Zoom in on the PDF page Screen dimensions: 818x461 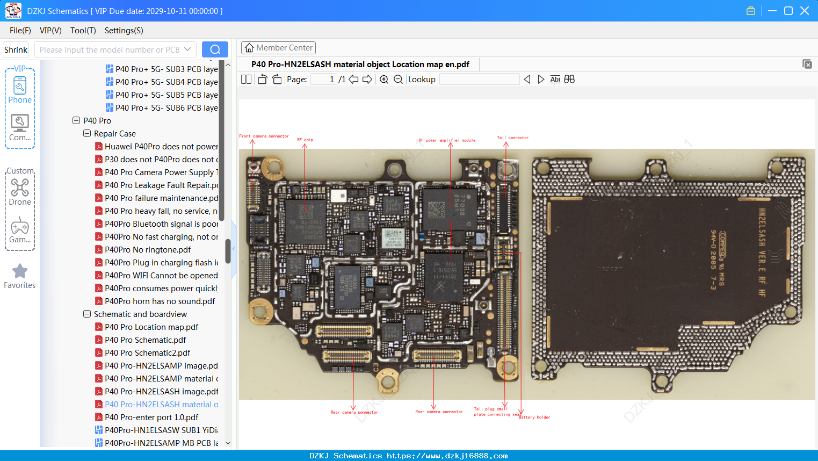click(x=384, y=80)
